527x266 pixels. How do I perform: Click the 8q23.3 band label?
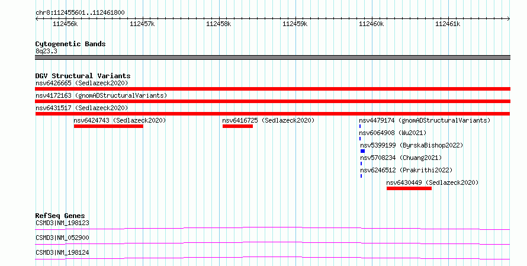[46, 51]
